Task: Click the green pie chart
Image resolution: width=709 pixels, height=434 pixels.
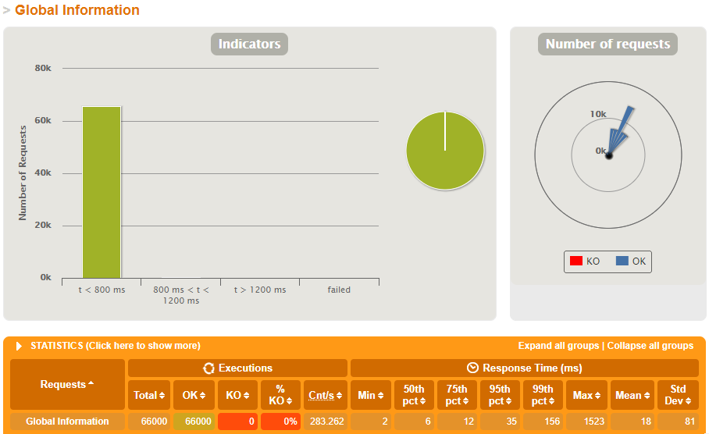Action: pyautogui.click(x=445, y=151)
